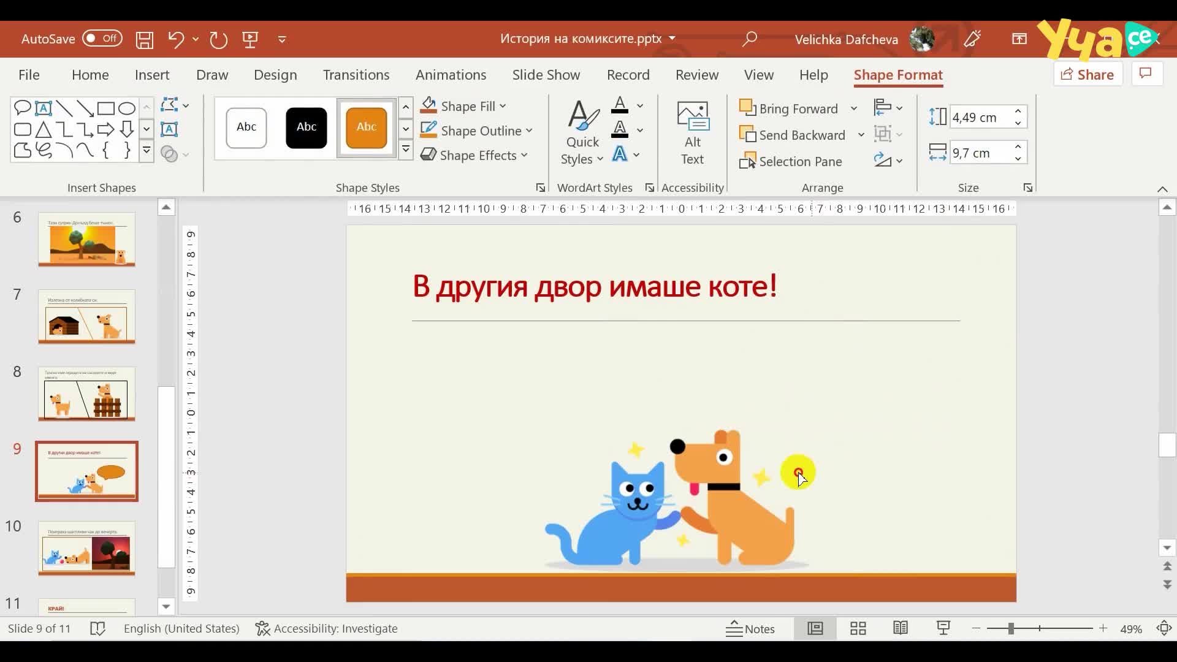This screenshot has width=1177, height=662.
Task: Switch to the Transitions tab
Action: 356,75
